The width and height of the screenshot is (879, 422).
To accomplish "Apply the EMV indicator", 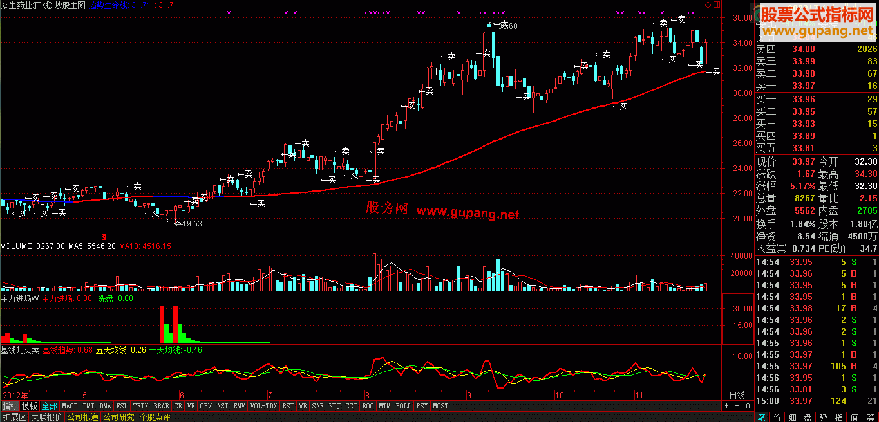I will [x=240, y=406].
